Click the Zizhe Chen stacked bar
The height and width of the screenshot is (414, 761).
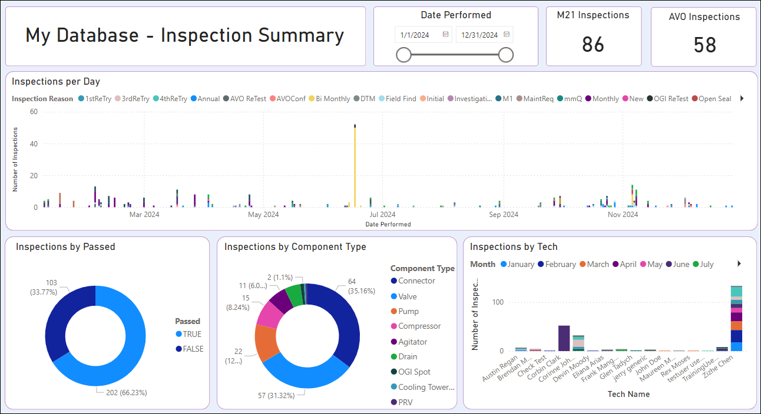click(x=736, y=318)
